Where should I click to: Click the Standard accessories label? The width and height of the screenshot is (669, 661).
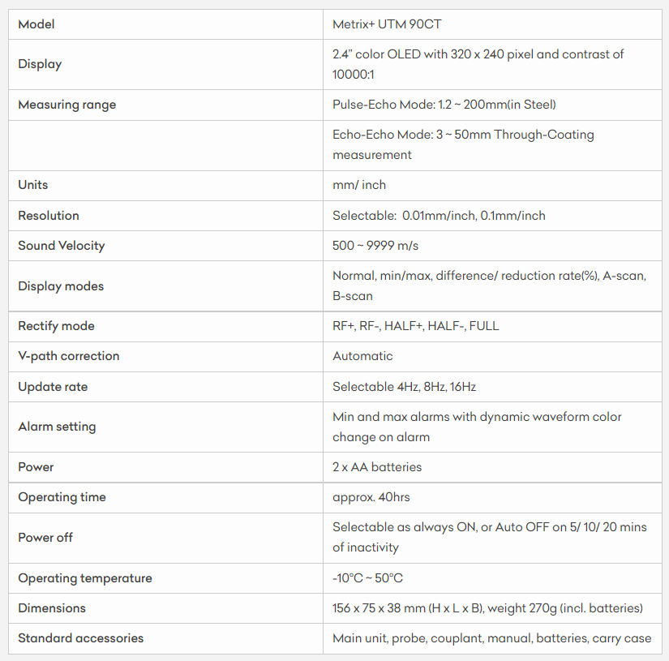click(80, 638)
